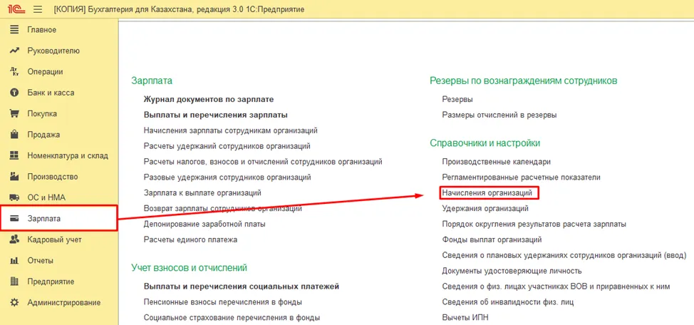Open Производственные календари link
Image resolution: width=694 pixels, height=325 pixels.
tap(496, 162)
